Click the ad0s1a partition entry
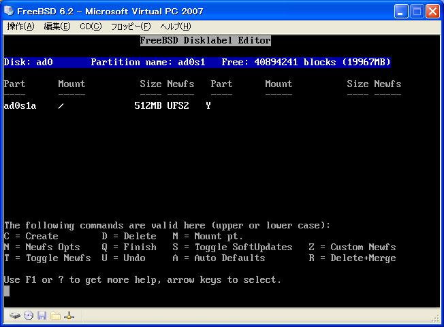444x327 pixels. pos(20,105)
